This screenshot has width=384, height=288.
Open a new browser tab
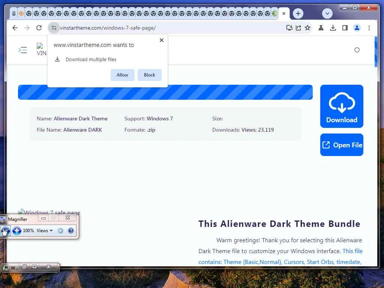(298, 13)
